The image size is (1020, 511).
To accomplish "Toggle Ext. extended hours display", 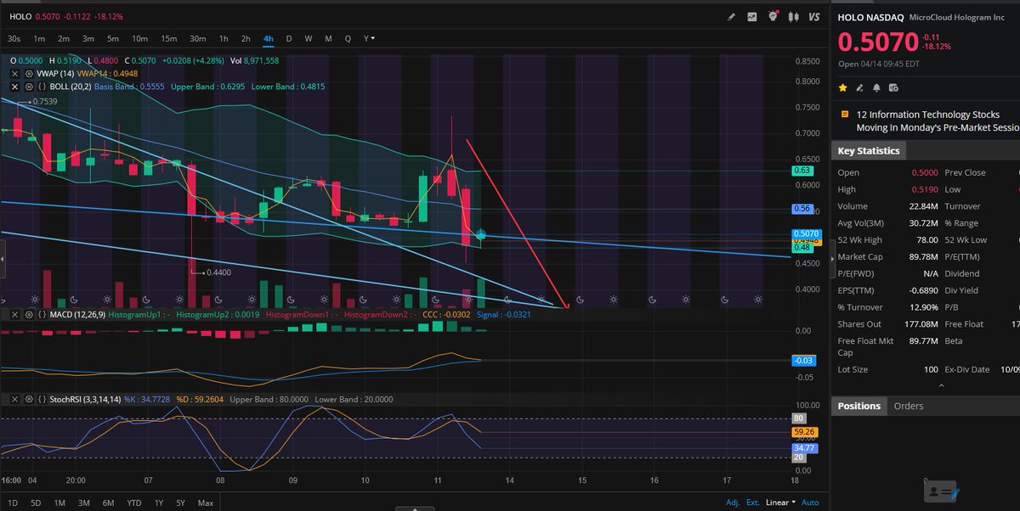I will click(753, 503).
